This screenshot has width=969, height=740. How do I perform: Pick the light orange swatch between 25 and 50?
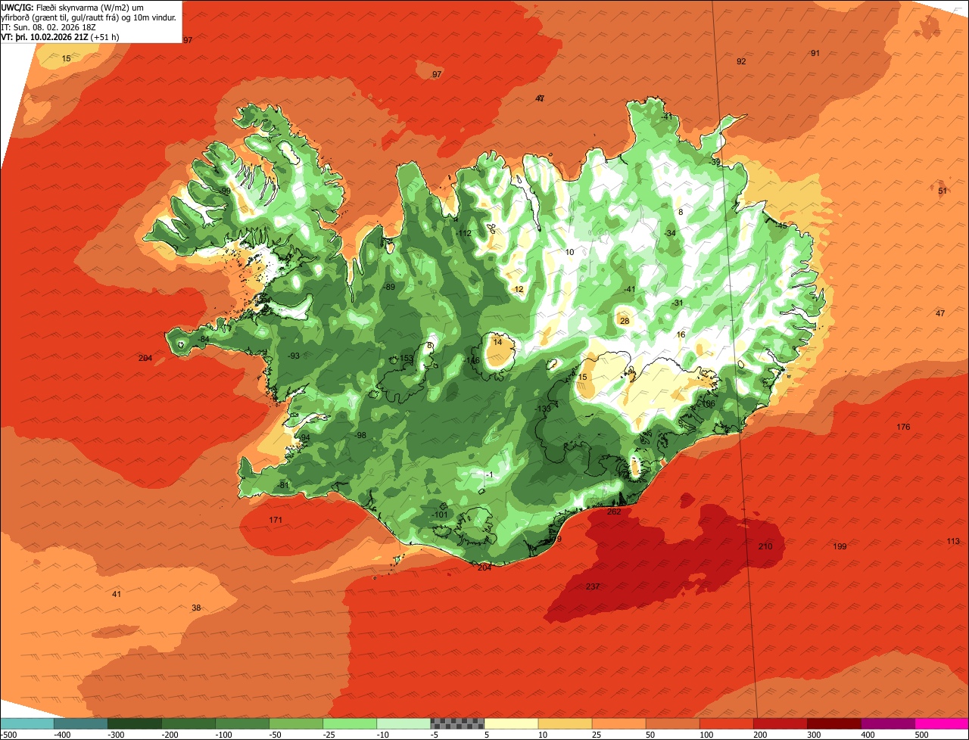point(618,723)
